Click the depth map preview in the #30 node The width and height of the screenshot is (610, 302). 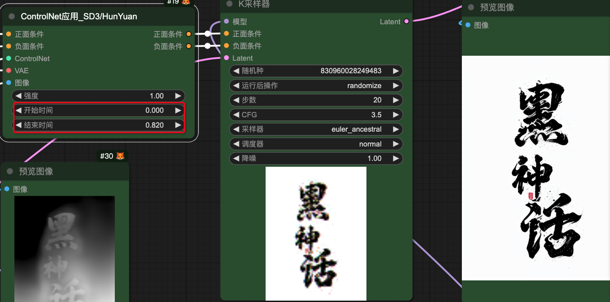[65, 249]
